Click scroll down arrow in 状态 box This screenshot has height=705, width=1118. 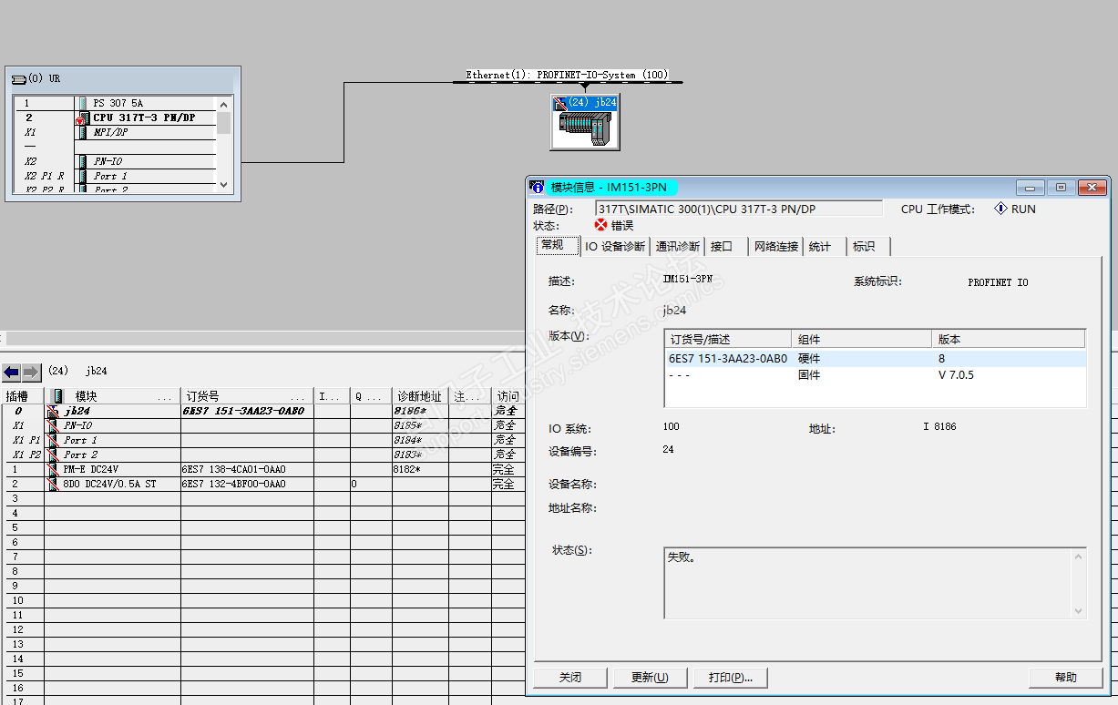point(1079,611)
